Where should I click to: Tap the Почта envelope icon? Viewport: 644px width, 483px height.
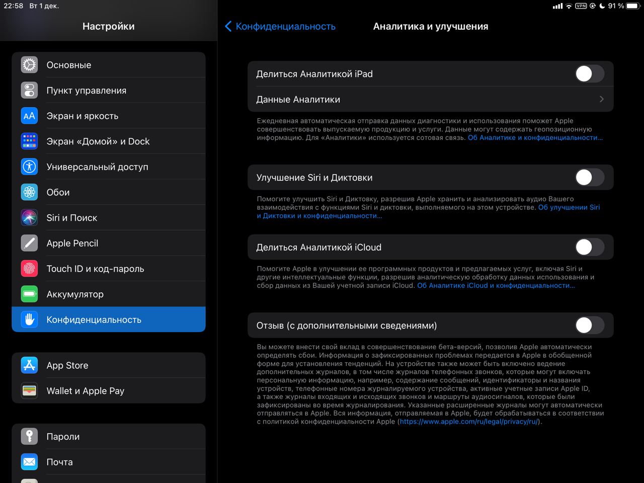click(x=30, y=462)
